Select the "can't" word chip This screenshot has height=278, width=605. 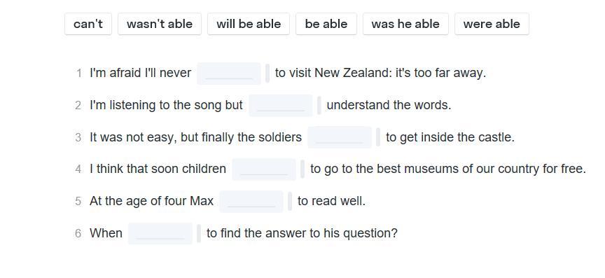click(88, 24)
